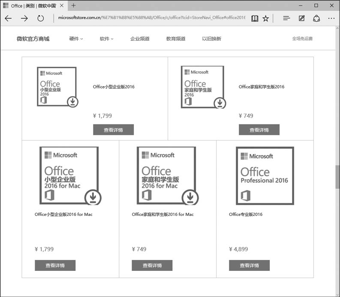Open Office家庭和学生版2016 title link

(x=262, y=87)
